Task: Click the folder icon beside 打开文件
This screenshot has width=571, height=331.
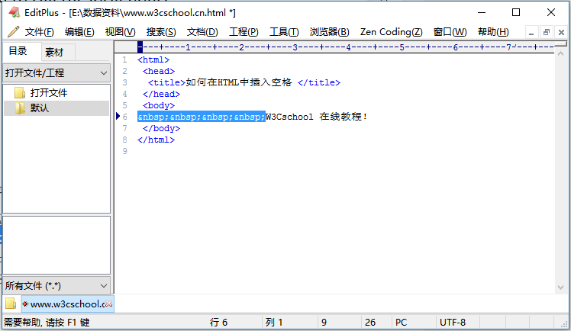Action: 20,93
